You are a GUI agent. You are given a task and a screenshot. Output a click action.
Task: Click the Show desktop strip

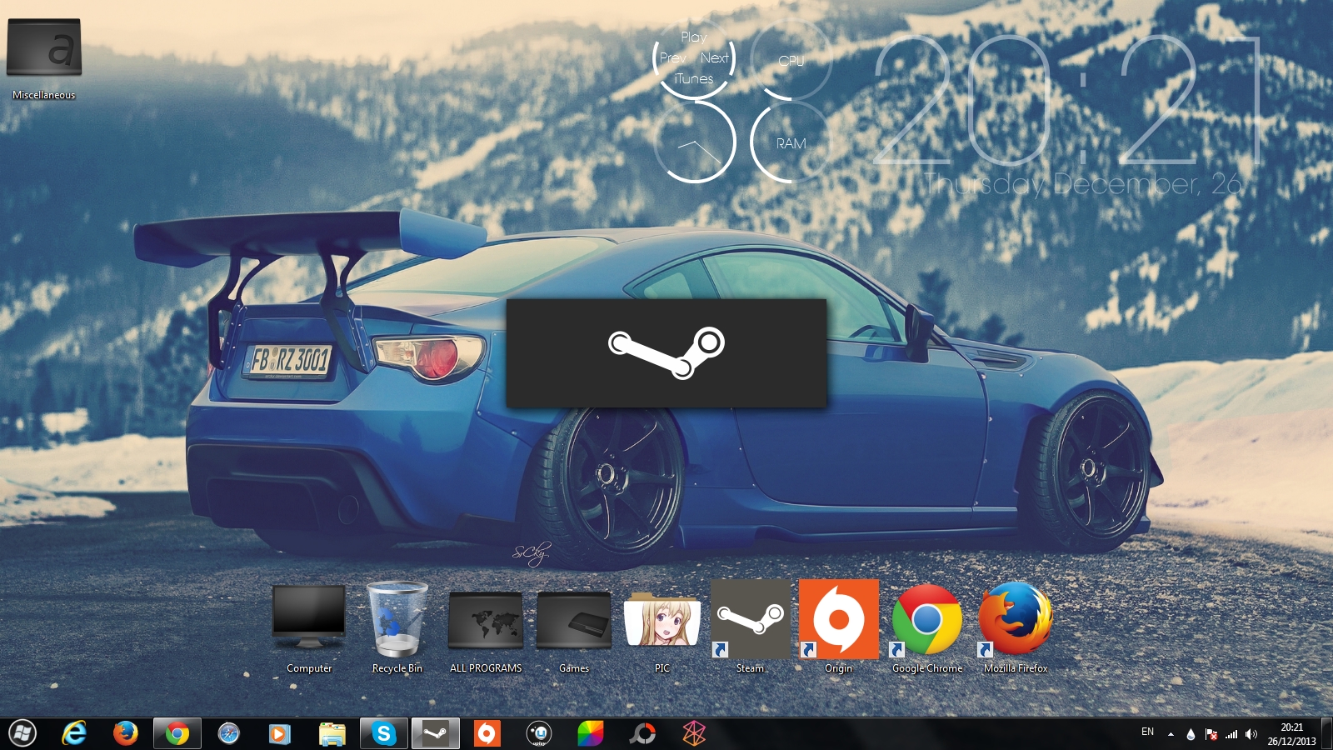coord(1327,734)
